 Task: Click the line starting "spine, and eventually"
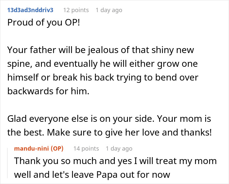(x=102, y=64)
